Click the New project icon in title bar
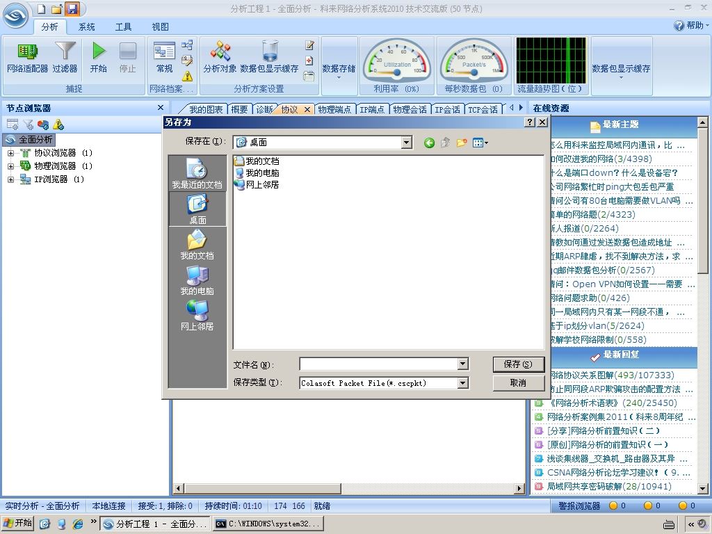712x534 pixels. (x=41, y=8)
